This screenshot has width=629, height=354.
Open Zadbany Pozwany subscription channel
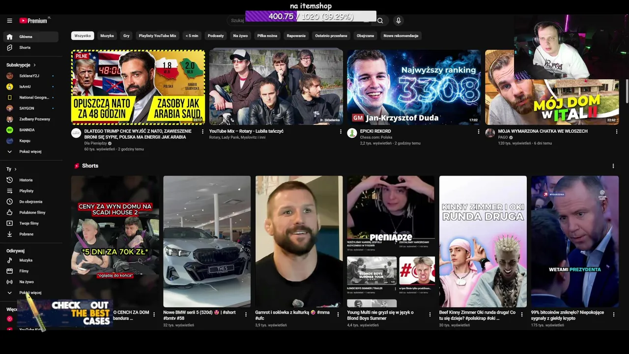coord(30,119)
